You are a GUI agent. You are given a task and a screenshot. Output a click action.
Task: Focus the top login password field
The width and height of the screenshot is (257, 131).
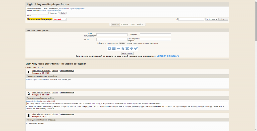pos(43,13)
